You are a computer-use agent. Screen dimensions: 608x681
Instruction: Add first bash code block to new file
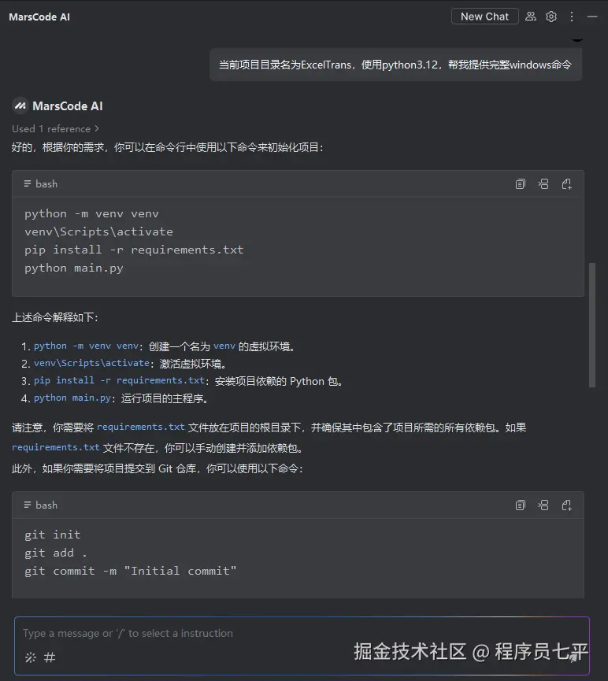(x=567, y=184)
